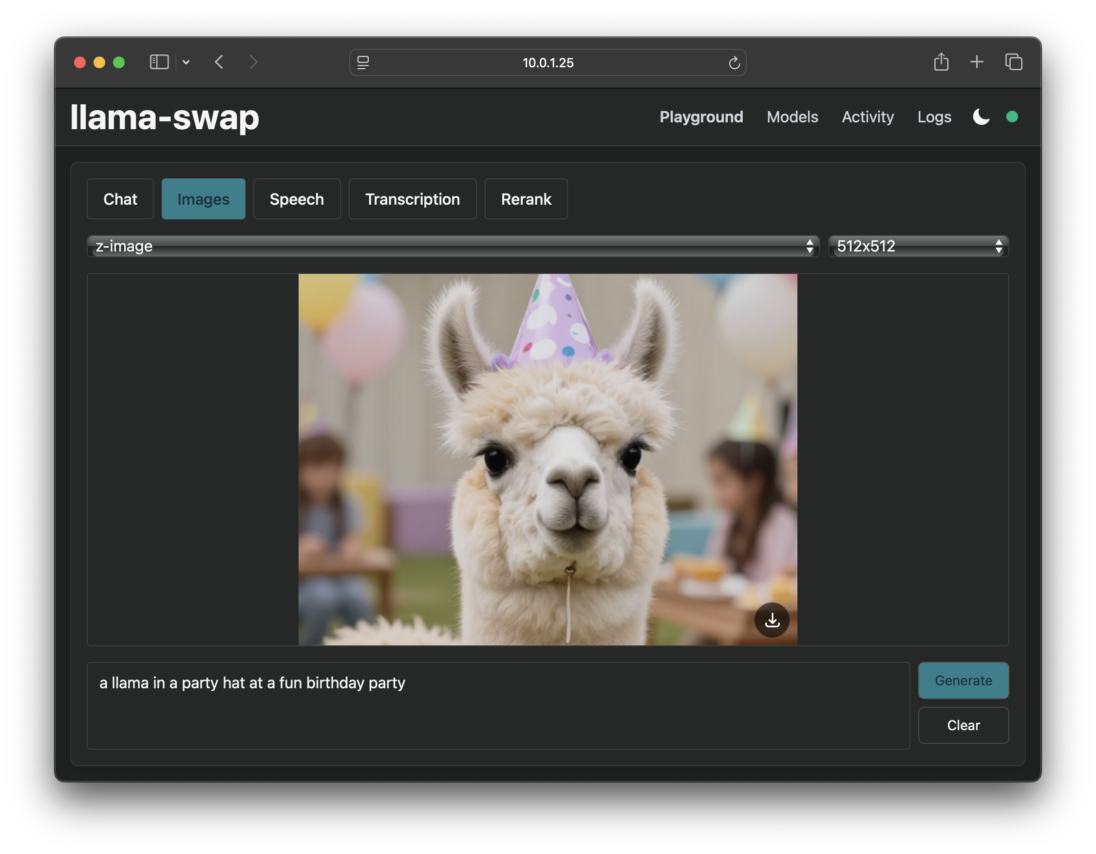Open the Safari share menu

(941, 62)
